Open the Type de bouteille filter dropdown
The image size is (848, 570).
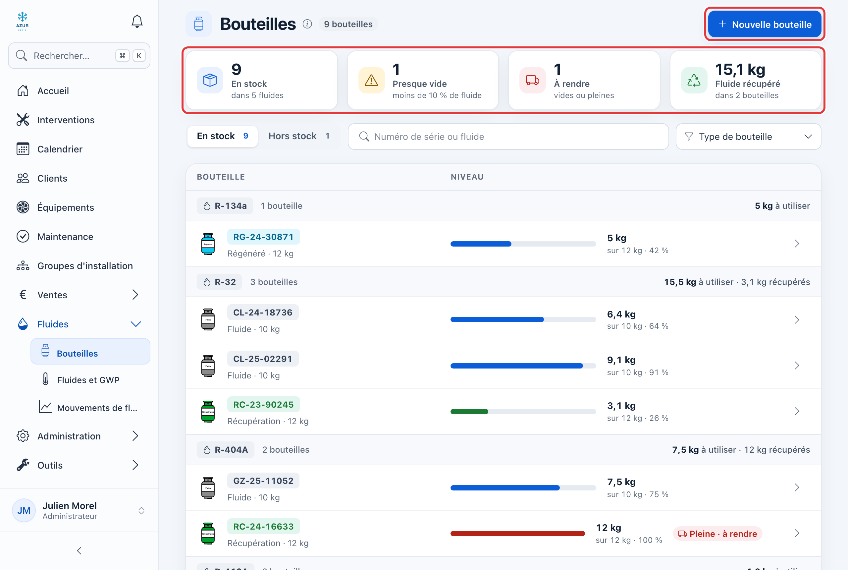pyautogui.click(x=748, y=137)
